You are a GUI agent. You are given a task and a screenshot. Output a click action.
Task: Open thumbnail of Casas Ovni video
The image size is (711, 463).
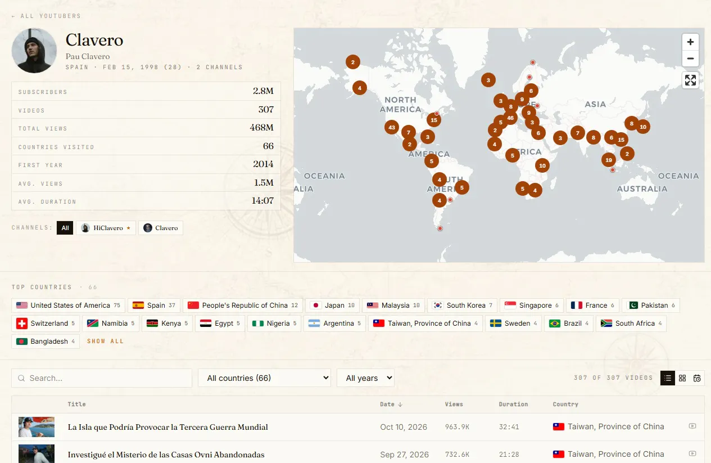click(x=37, y=453)
